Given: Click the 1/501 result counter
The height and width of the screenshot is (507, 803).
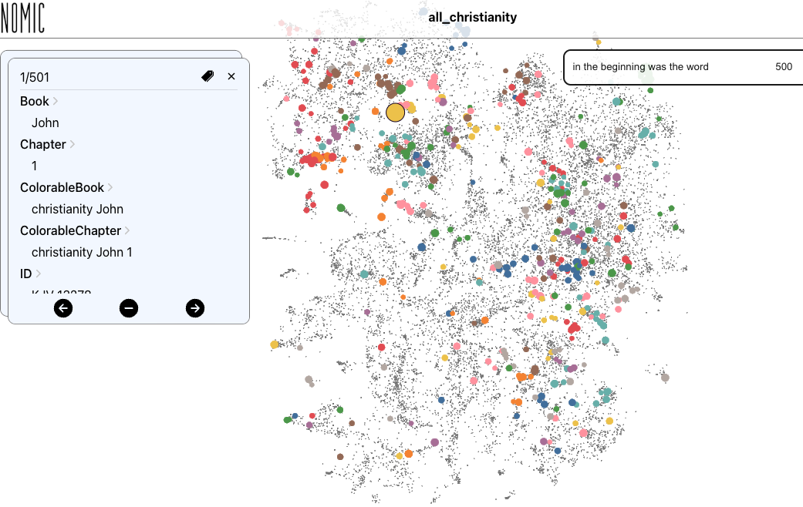Looking at the screenshot, I should pyautogui.click(x=35, y=77).
